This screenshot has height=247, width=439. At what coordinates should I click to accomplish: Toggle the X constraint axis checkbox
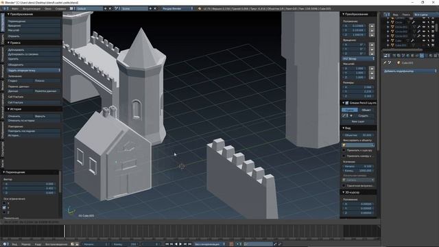point(4,203)
